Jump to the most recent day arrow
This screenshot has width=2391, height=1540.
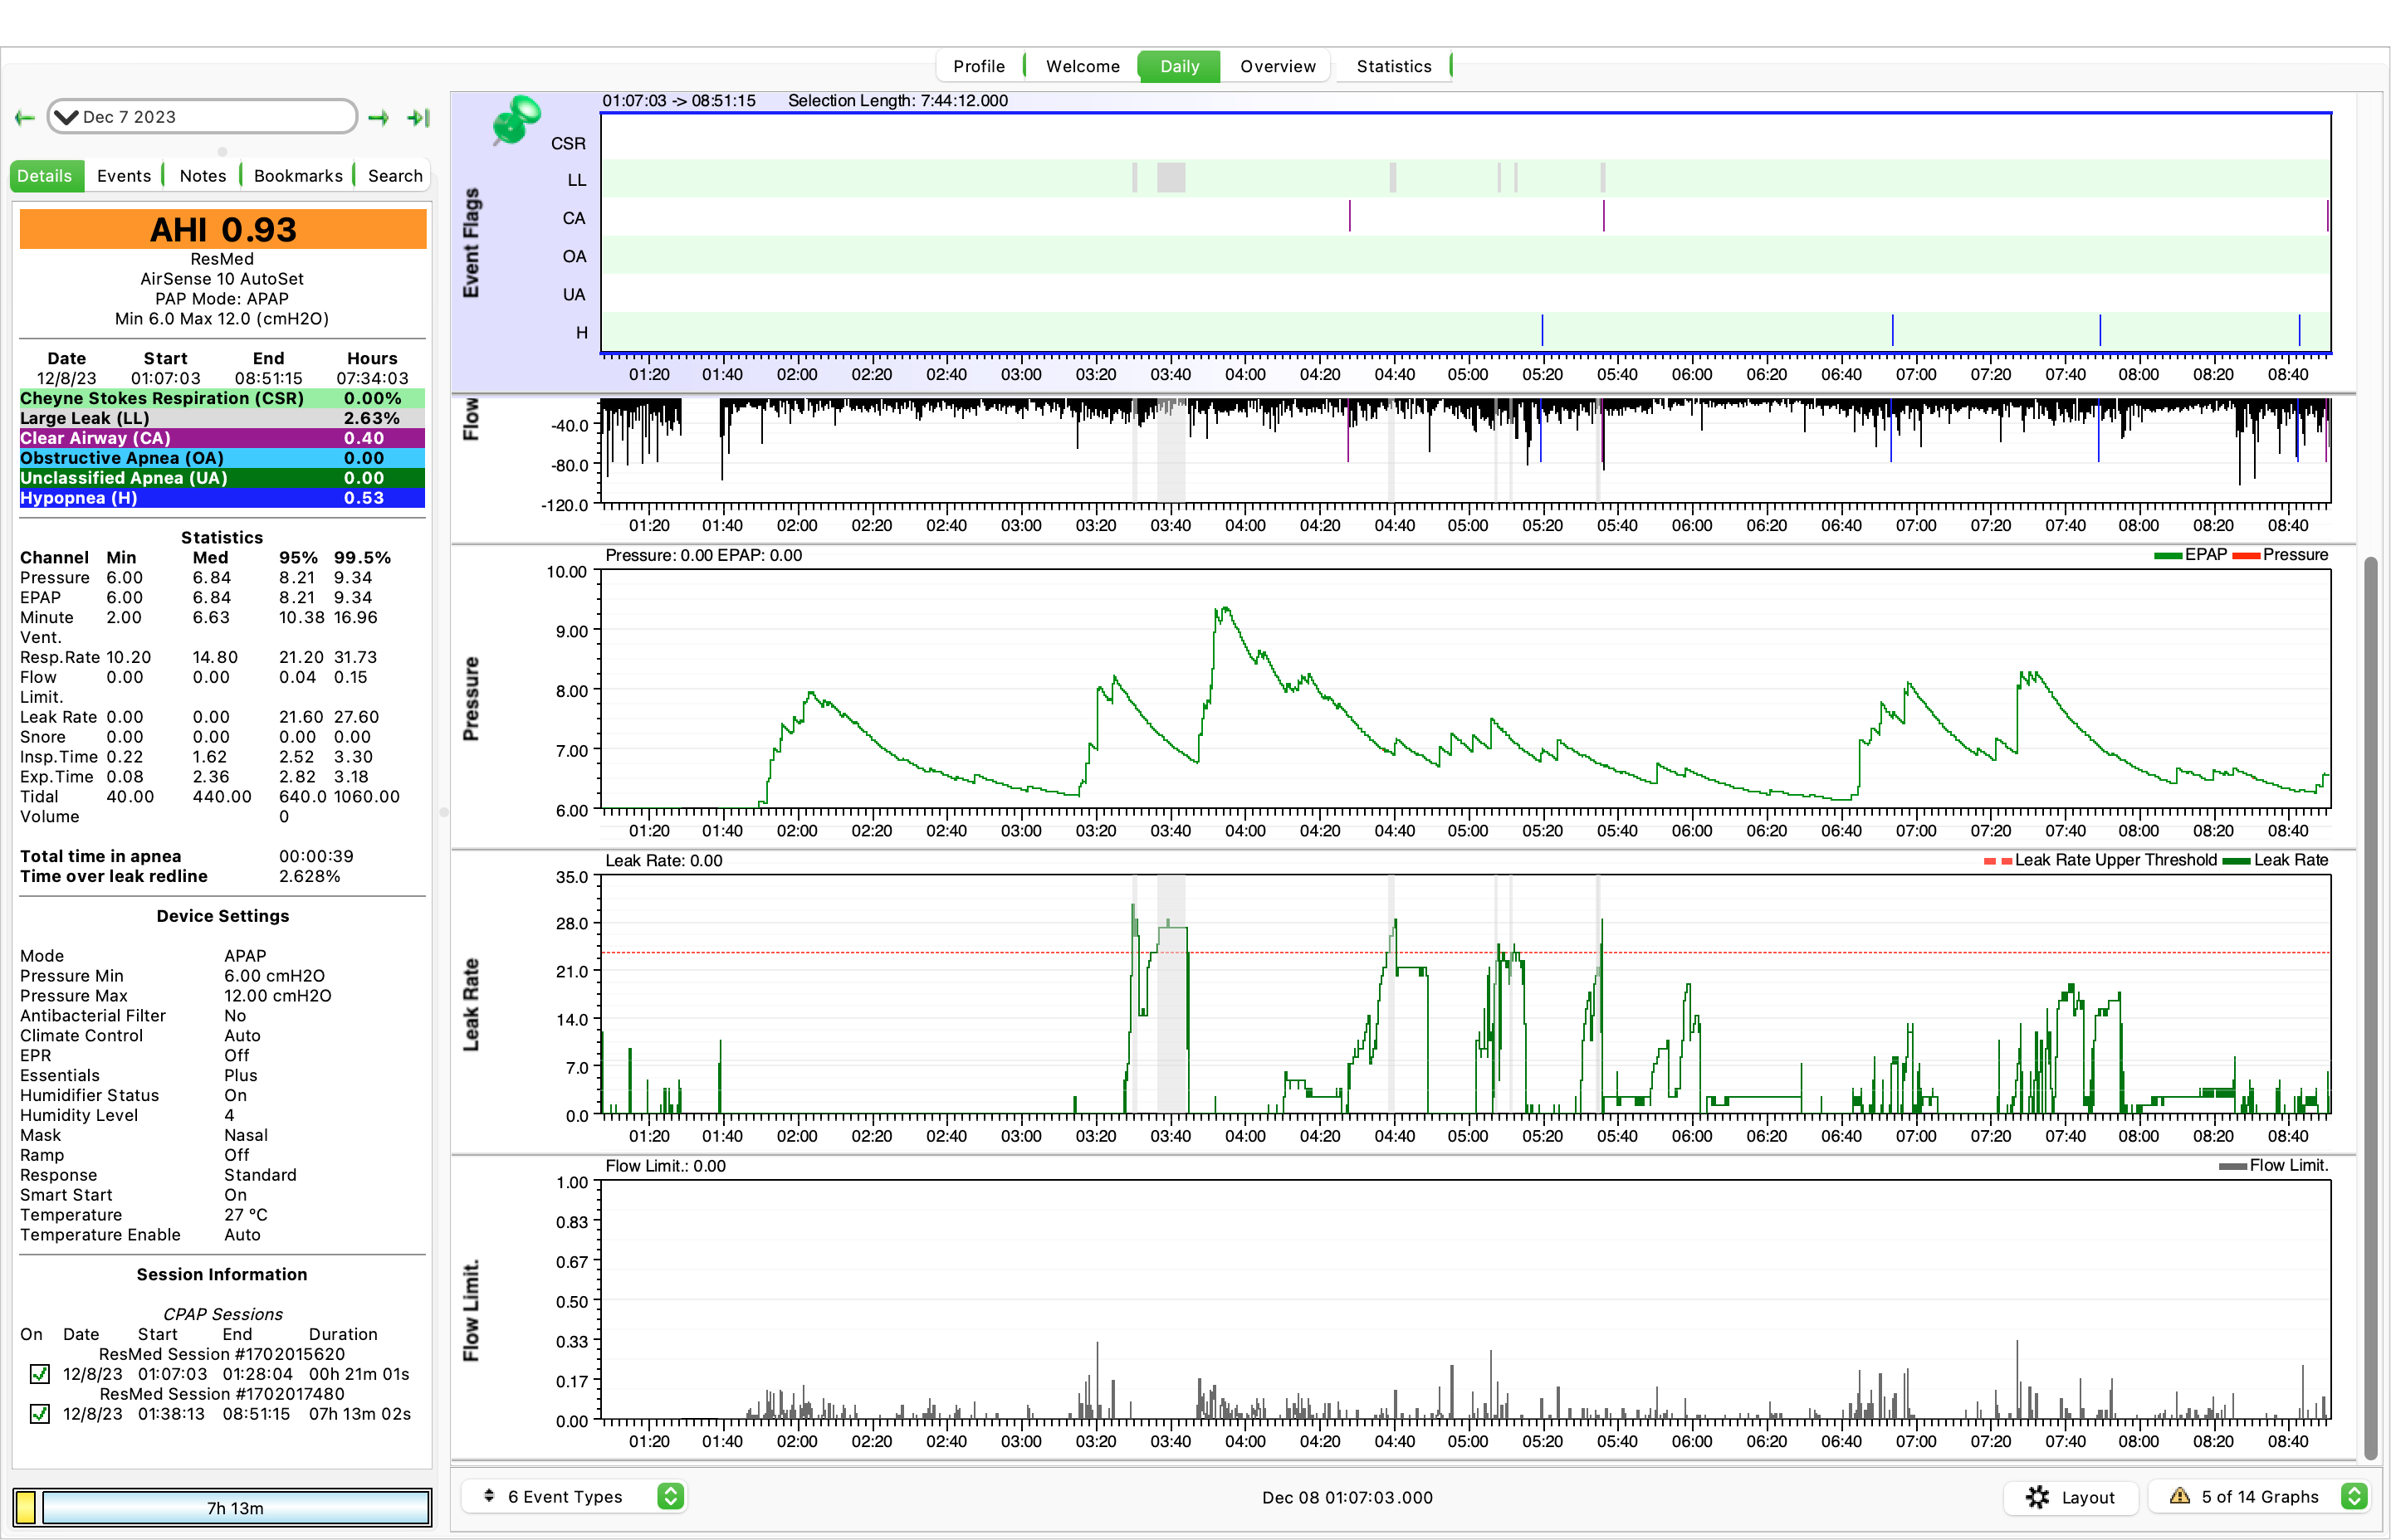(418, 118)
